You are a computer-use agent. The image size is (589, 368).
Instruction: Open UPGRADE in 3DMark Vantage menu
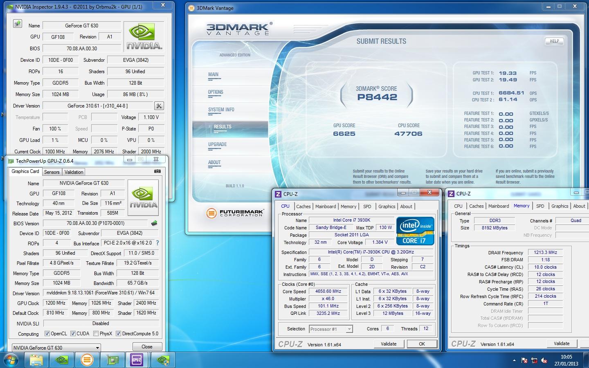tap(217, 144)
